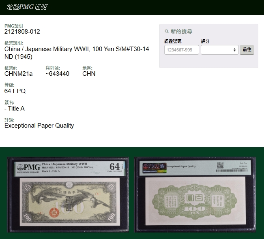Screen dimensions: 264x239
Task: Click the 等級 label
Action: point(9,85)
